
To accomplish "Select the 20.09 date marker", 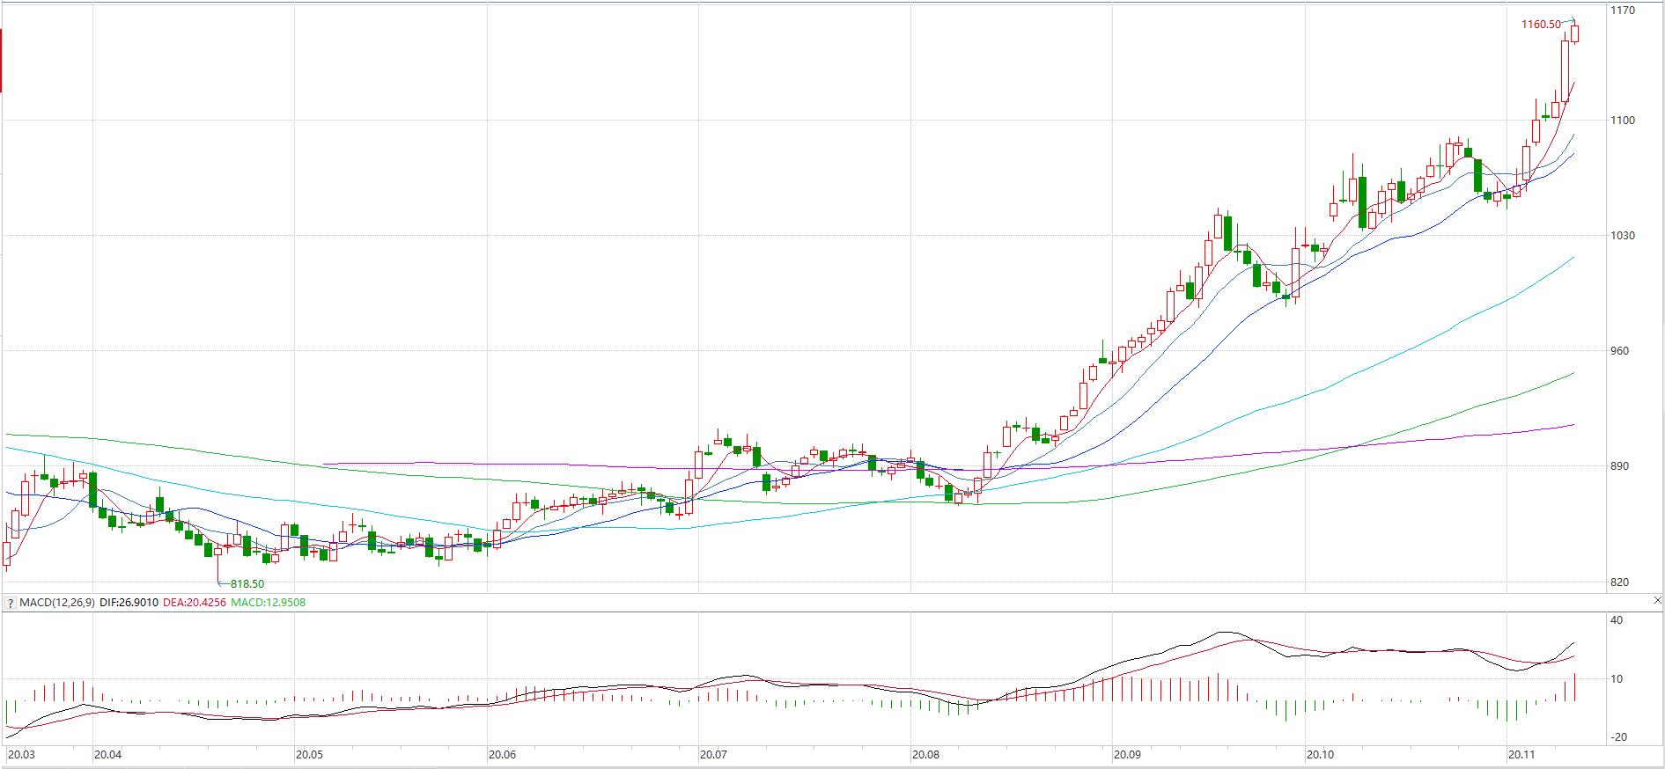I will coord(1127,755).
